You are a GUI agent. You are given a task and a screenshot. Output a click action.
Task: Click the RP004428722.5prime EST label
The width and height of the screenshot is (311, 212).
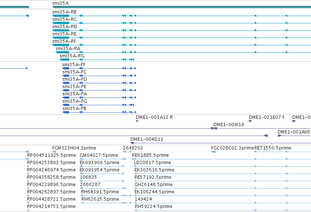click(52, 200)
